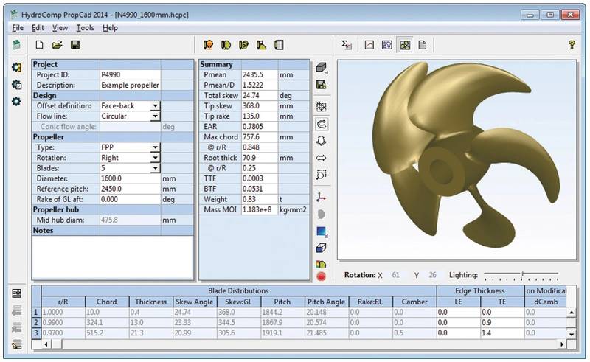
Task: Click the multicolor blade surface icon
Action: [322, 264]
